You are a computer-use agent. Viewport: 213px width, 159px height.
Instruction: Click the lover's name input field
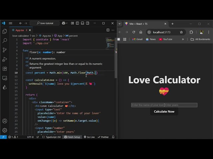coord(148,105)
